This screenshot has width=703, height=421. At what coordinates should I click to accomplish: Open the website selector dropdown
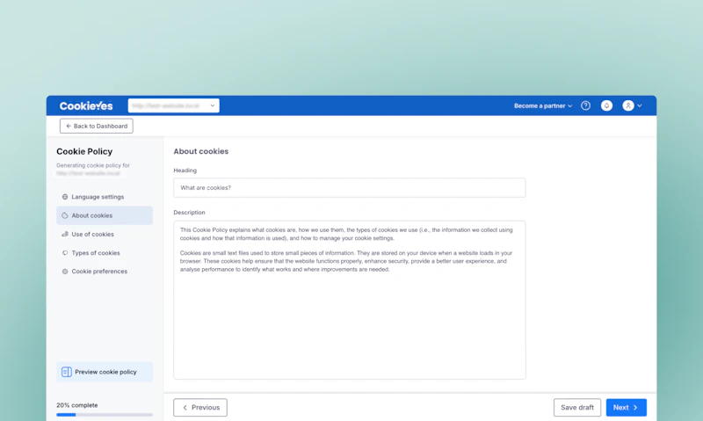click(173, 105)
